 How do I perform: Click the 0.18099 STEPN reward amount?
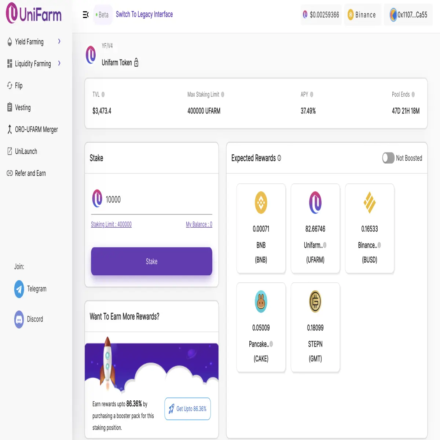(315, 328)
